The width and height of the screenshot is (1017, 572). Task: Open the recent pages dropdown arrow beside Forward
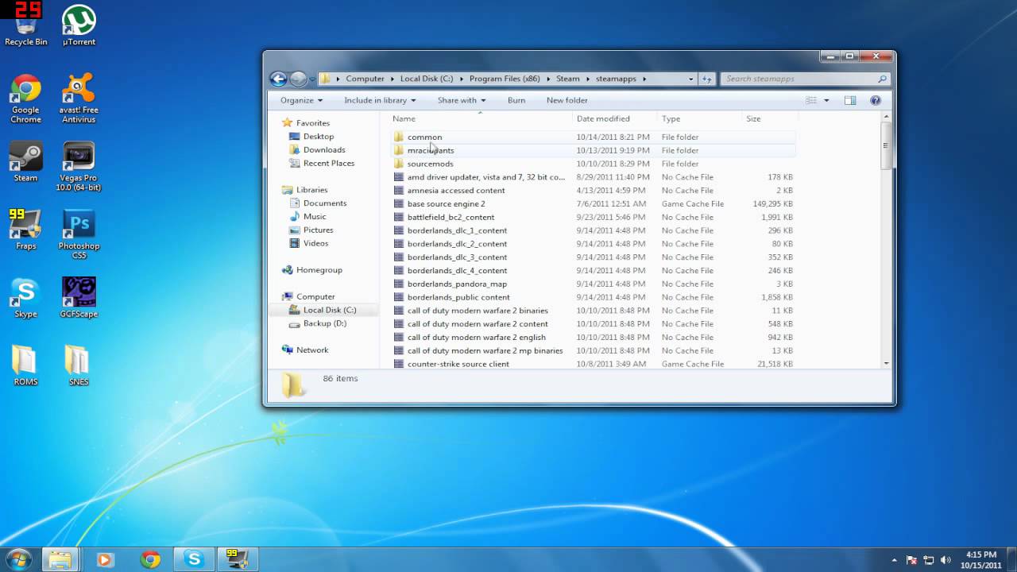(x=311, y=79)
